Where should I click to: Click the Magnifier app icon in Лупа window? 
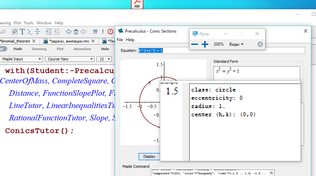click(x=195, y=34)
